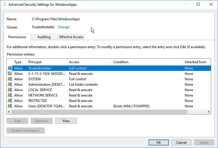
Task: Click the Add button
Action: [17, 121]
